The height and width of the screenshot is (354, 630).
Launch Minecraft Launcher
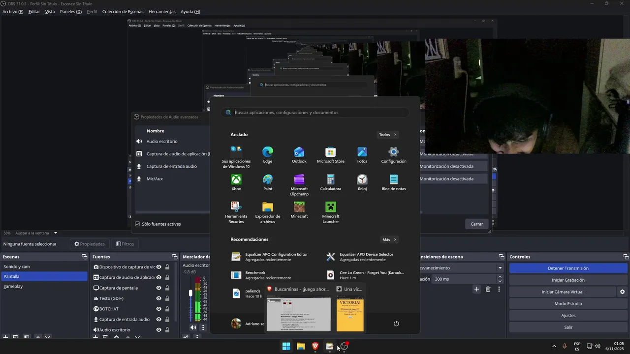click(x=330, y=212)
